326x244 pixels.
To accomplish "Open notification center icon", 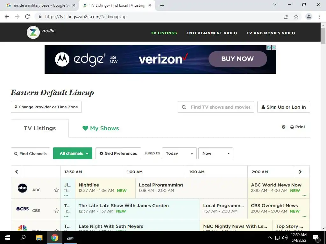I will [316, 238].
